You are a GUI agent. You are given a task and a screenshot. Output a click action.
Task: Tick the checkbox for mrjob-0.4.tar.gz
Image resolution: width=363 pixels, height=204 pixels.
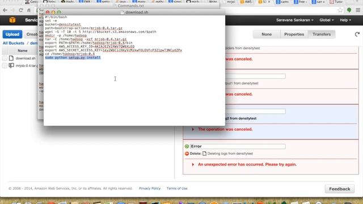5,66
